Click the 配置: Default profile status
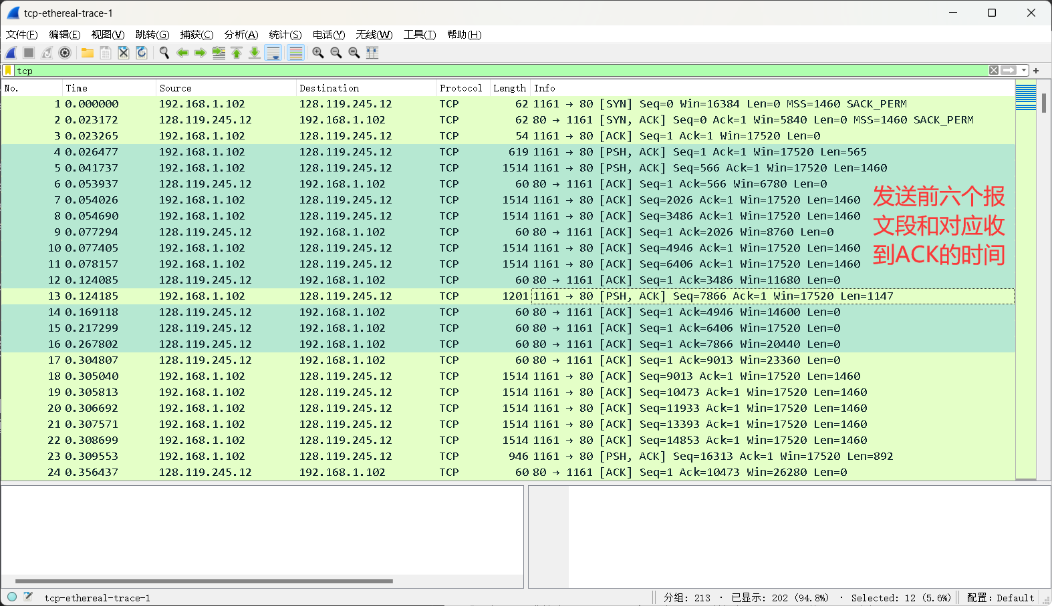Screen dimensions: 1052x606 point(1001,598)
